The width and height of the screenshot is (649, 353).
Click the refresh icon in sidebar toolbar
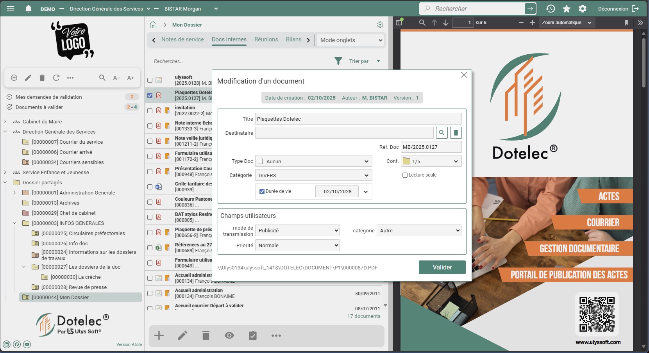pyautogui.click(x=56, y=78)
